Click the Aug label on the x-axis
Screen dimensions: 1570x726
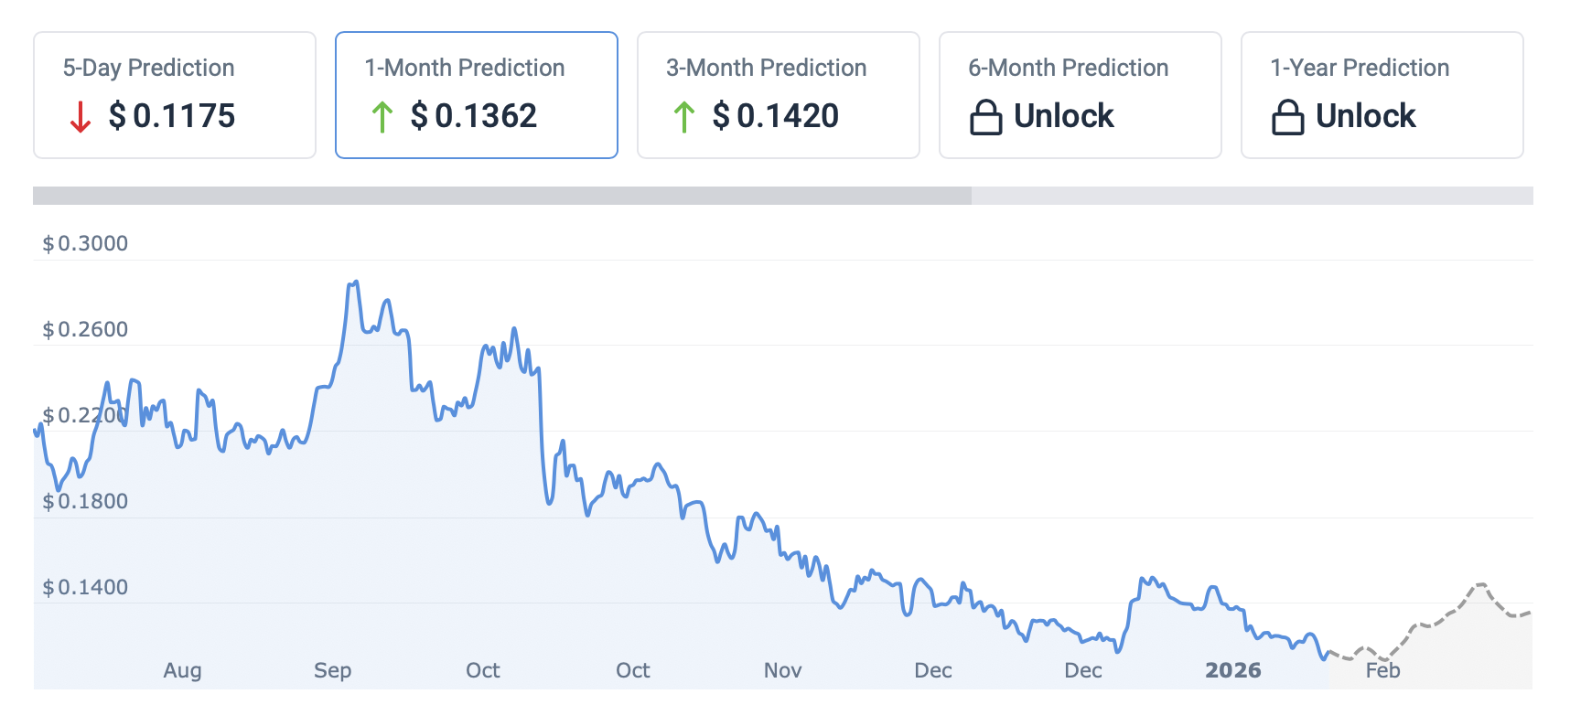(182, 670)
